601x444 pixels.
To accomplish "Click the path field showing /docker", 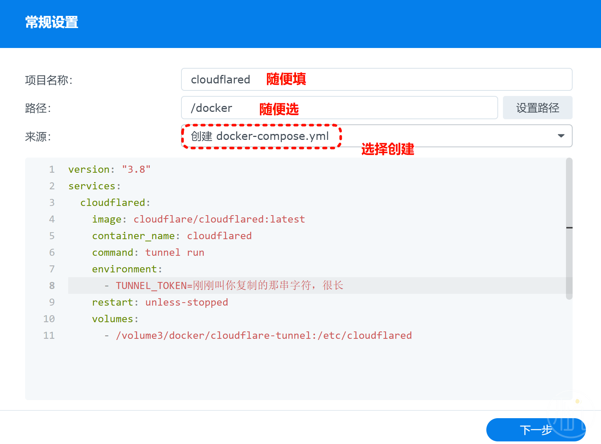I will click(339, 108).
